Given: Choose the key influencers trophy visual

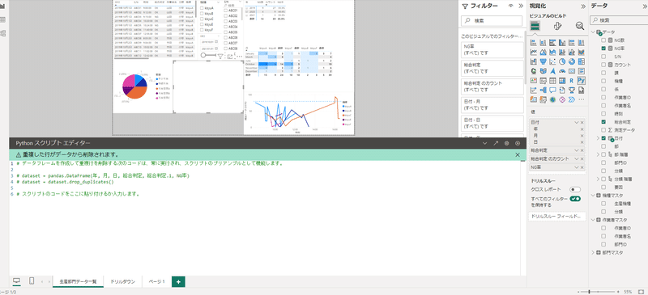Looking at the screenshot, I should (572, 90).
